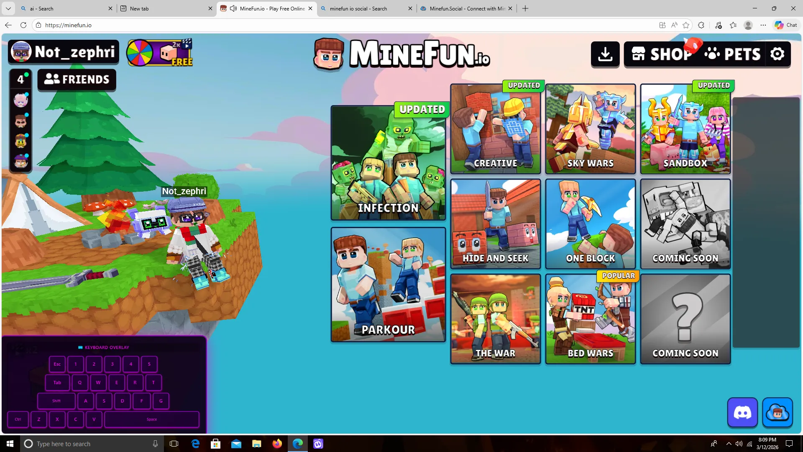The width and height of the screenshot is (803, 452).
Task: Play the SKY WARS game mode
Action: (x=591, y=129)
